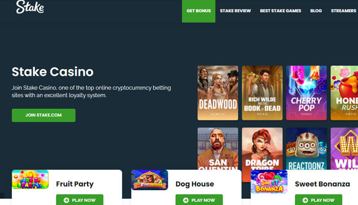Open the Blog menu item
The width and height of the screenshot is (358, 205).
click(x=316, y=11)
